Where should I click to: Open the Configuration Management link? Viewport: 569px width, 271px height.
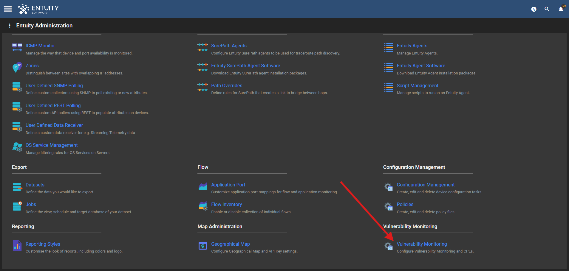point(426,185)
